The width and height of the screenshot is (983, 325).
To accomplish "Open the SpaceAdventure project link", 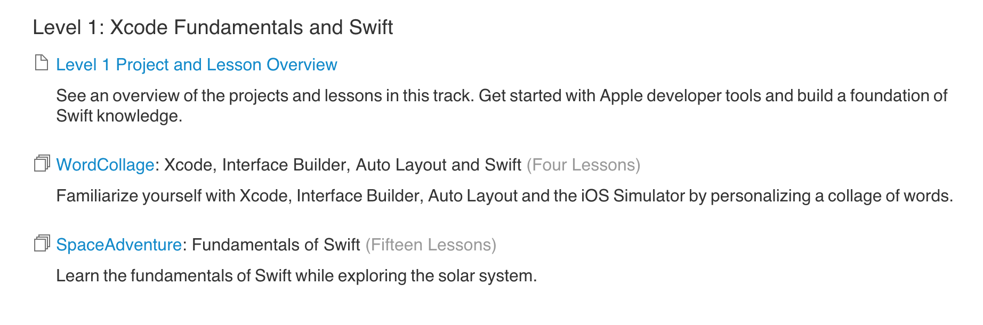I will (x=118, y=246).
